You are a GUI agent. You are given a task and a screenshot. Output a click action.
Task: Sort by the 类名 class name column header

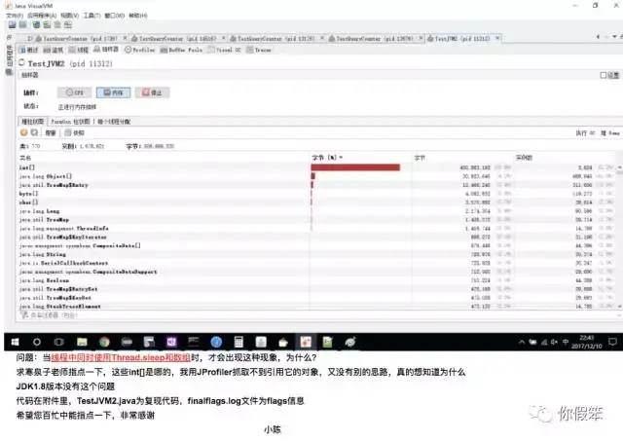[165, 158]
